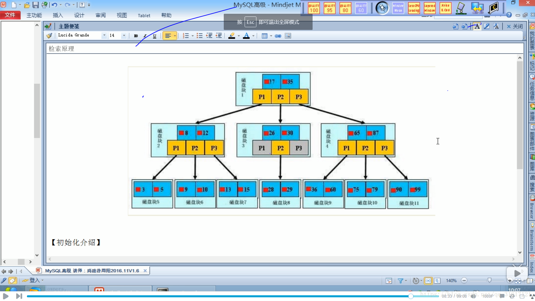The height and width of the screenshot is (301, 535).
Task: Toggle Layered Window option
Action: click(430, 8)
